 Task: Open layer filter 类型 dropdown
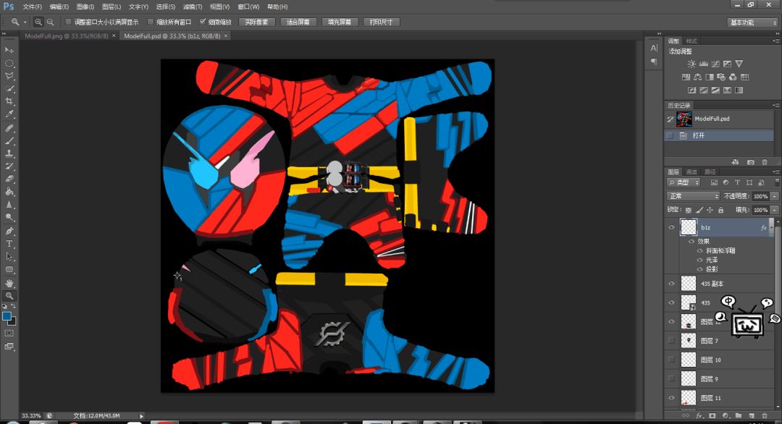(684, 182)
